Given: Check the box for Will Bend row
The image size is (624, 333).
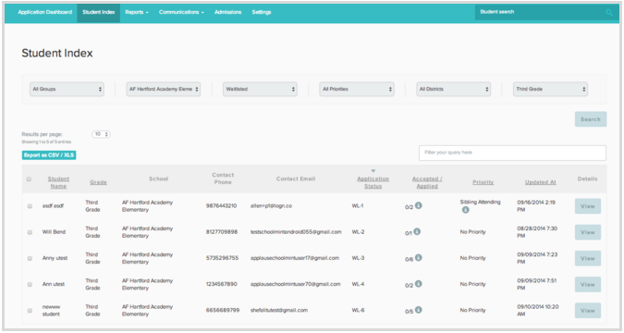Looking at the screenshot, I should pos(30,232).
